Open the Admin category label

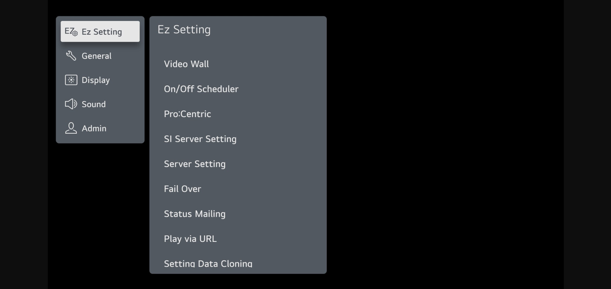point(94,129)
